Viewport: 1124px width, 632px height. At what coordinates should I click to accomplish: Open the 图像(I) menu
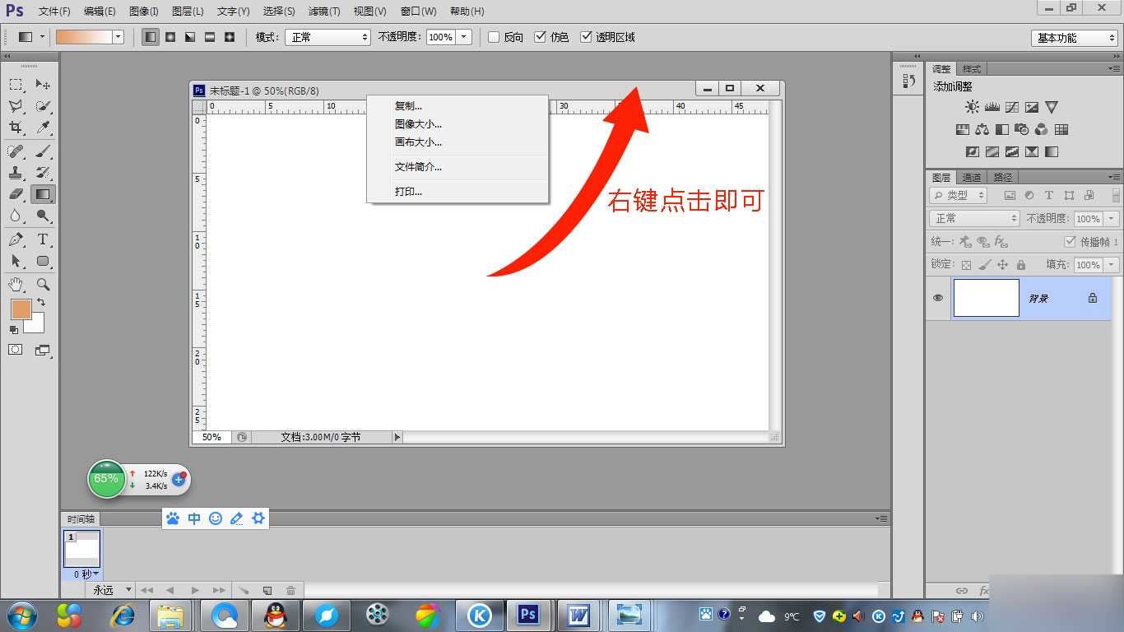click(x=144, y=12)
